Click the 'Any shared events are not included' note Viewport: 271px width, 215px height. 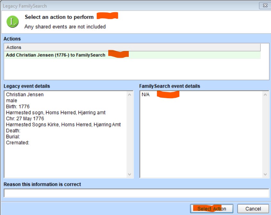pyautogui.click(x=65, y=27)
